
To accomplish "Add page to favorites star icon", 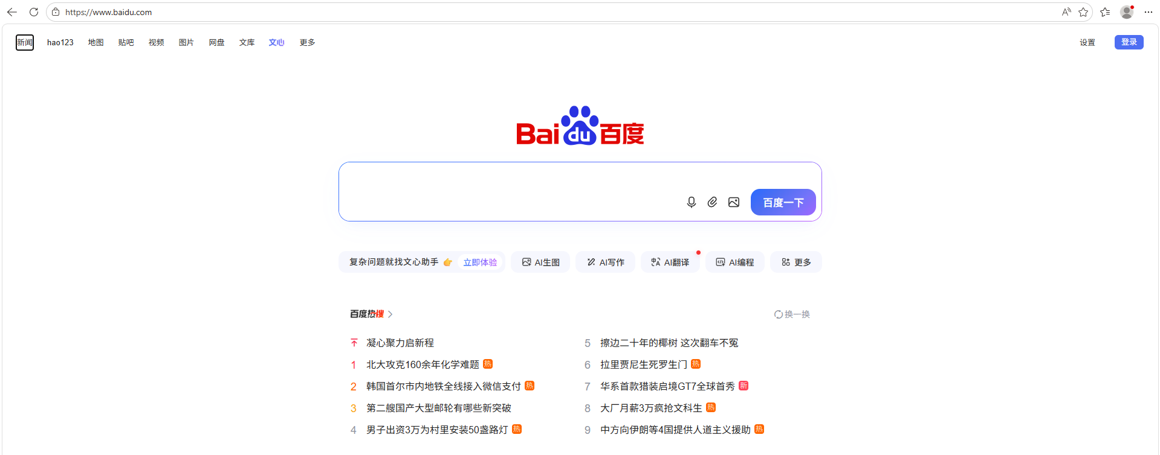I will pyautogui.click(x=1083, y=12).
